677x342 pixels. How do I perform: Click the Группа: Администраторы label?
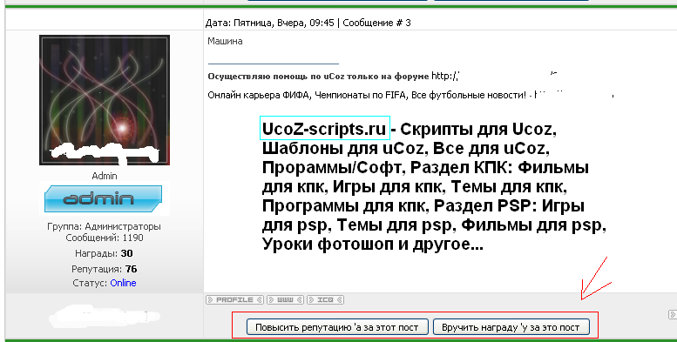pos(104,226)
